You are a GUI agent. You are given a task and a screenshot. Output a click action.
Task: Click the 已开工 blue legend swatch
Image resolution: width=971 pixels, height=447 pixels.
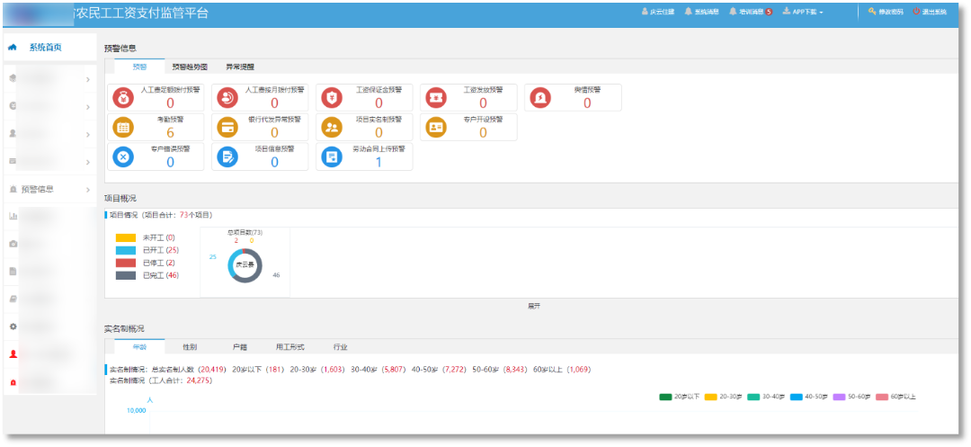125,250
